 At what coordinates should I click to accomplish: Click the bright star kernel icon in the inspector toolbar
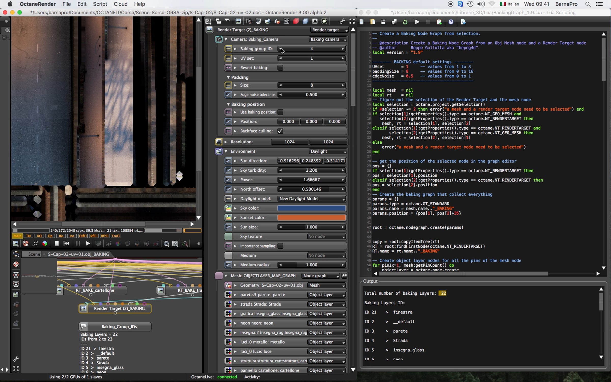tap(325, 21)
